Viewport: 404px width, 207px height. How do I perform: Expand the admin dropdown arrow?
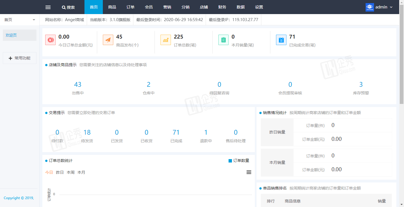click(x=391, y=7)
